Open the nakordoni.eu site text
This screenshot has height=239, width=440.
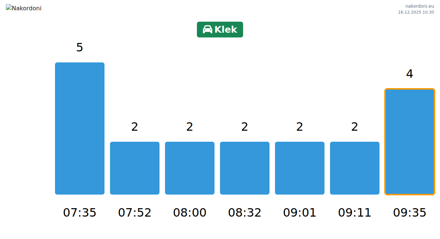(419, 6)
